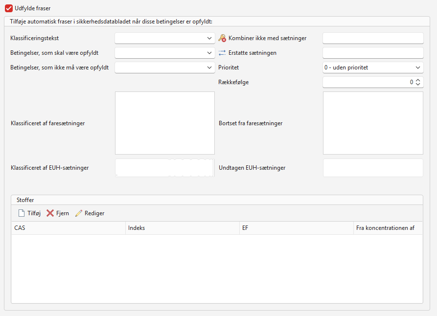The width and height of the screenshot is (437, 316).
Task: Click the Rediger pencil icon
Action: (x=79, y=213)
